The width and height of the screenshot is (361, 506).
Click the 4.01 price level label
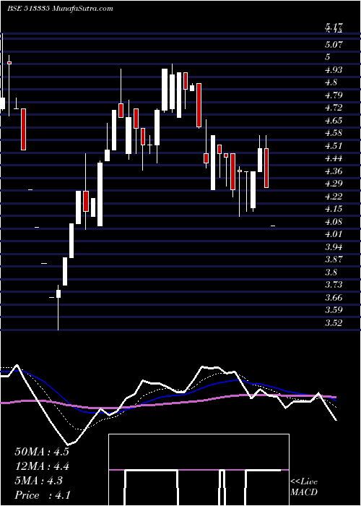pos(334,234)
